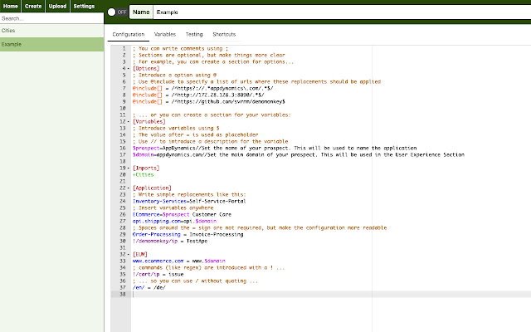Click the Upload button
531x332 pixels.
point(58,6)
